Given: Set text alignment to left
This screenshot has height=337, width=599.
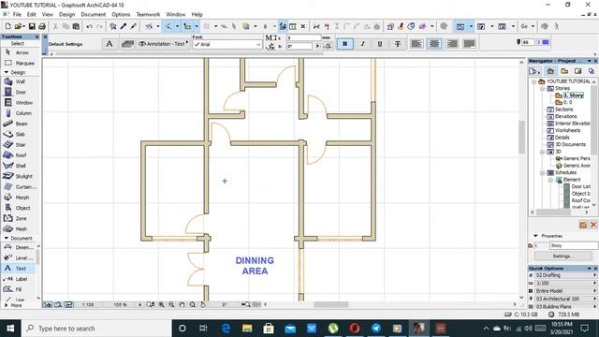Looking at the screenshot, I should 416,44.
